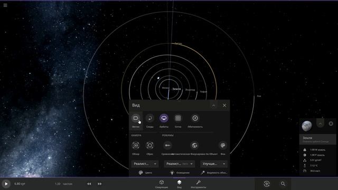Click the Обзор camera icon
The width and height of the screenshot is (338, 190).
(136, 146)
